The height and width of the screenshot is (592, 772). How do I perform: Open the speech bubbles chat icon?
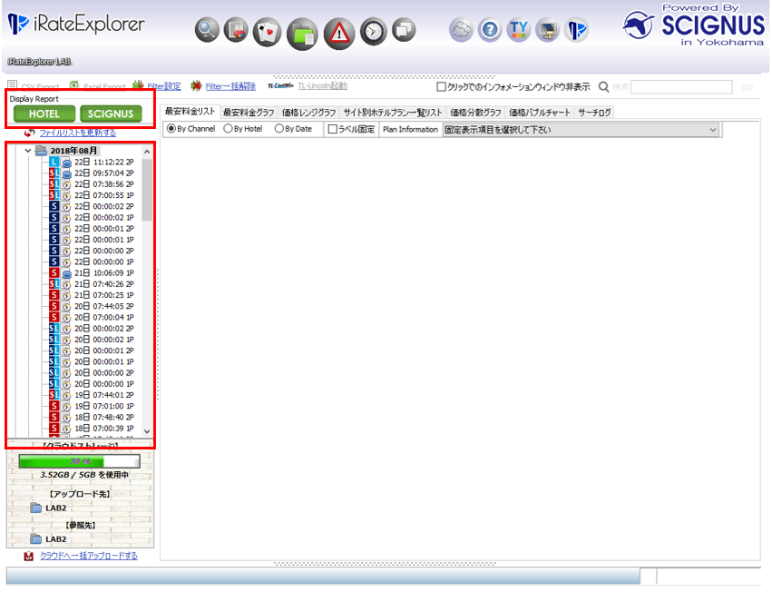coord(403,31)
